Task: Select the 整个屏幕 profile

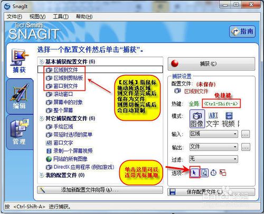Action: point(63,110)
